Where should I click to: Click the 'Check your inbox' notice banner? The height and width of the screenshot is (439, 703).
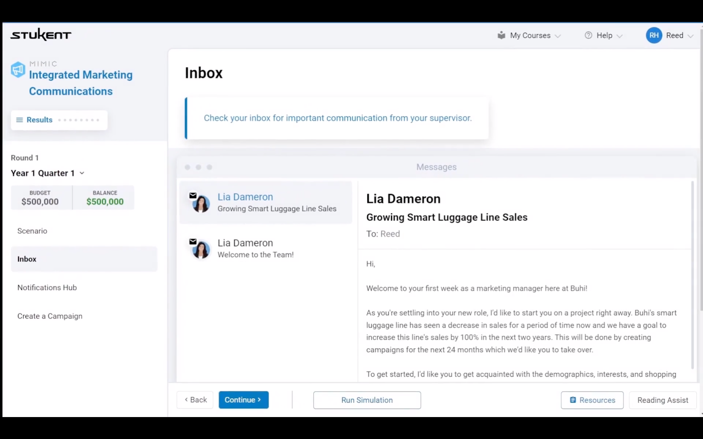click(x=337, y=119)
